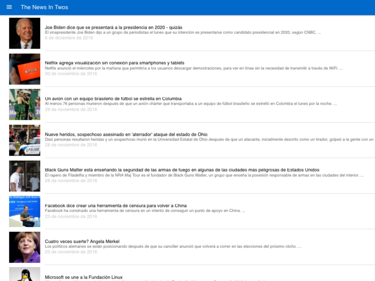Viewport: 375px width, 281px height.
Task: Open headline Un avión con un equipo brasileño
Action: point(113,99)
